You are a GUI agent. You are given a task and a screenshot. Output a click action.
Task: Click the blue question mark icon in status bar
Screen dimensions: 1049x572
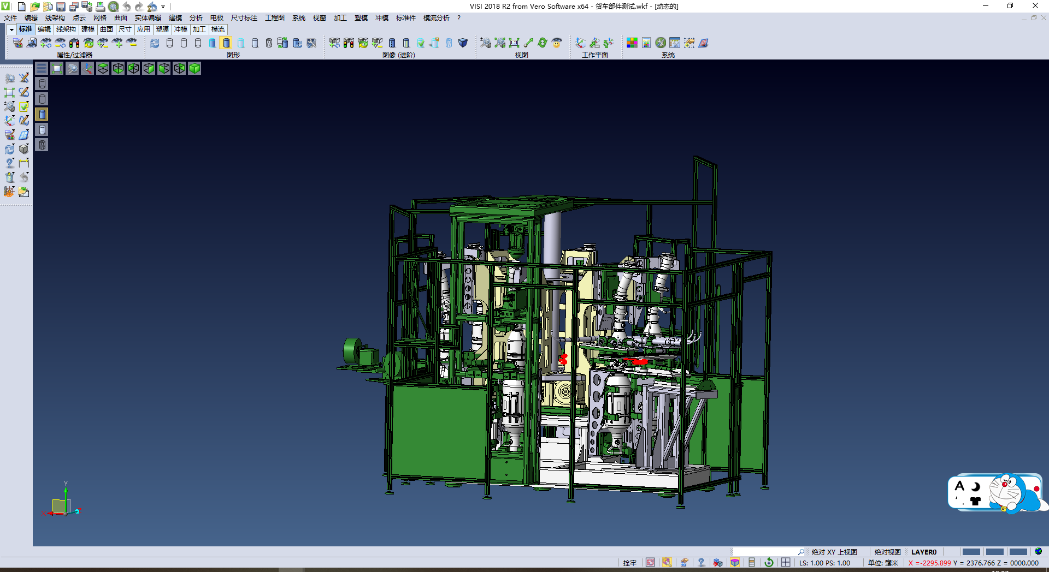(x=701, y=563)
